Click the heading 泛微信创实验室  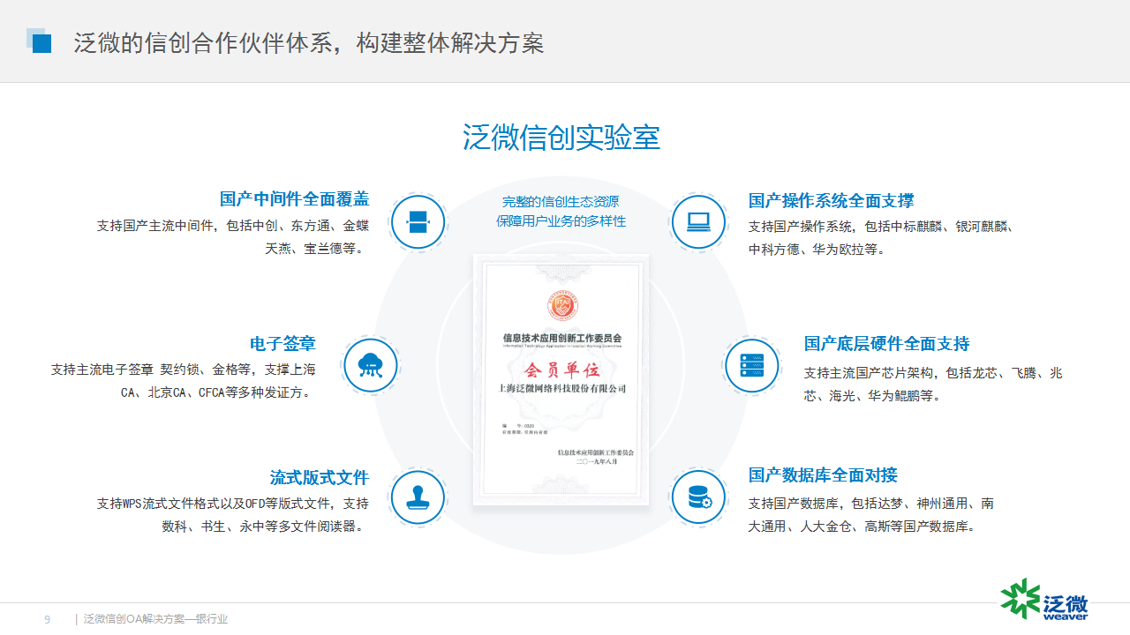point(561,138)
